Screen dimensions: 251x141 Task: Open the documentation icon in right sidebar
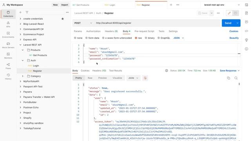click(247, 13)
